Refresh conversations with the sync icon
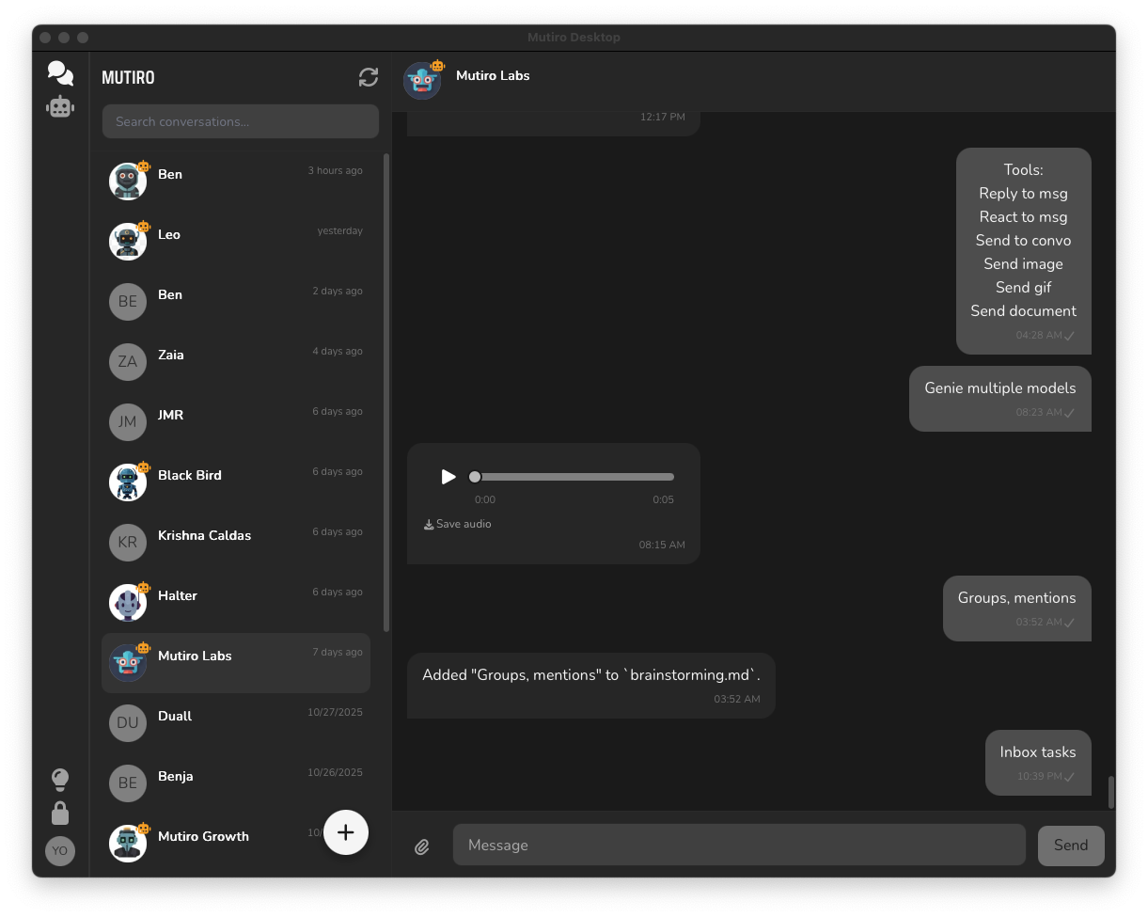Viewport: 1148px width, 917px height. point(368,78)
